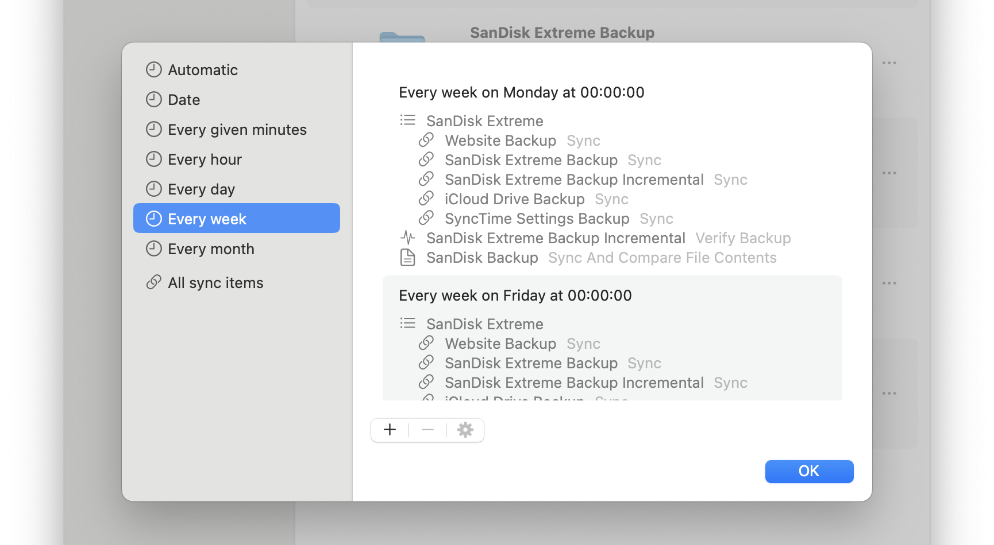The image size is (994, 545).
Task: Click the document icon beside SanDisk Backup
Action: [x=407, y=258]
